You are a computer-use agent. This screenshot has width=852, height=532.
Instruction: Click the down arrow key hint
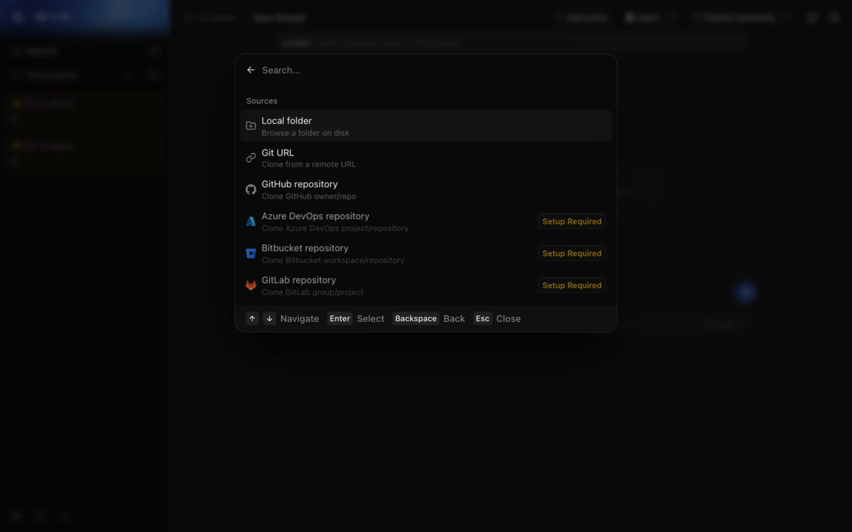click(x=269, y=319)
